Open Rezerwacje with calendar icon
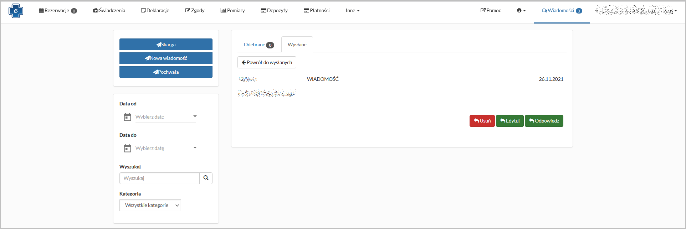Viewport: 686px width, 229px height. (57, 11)
